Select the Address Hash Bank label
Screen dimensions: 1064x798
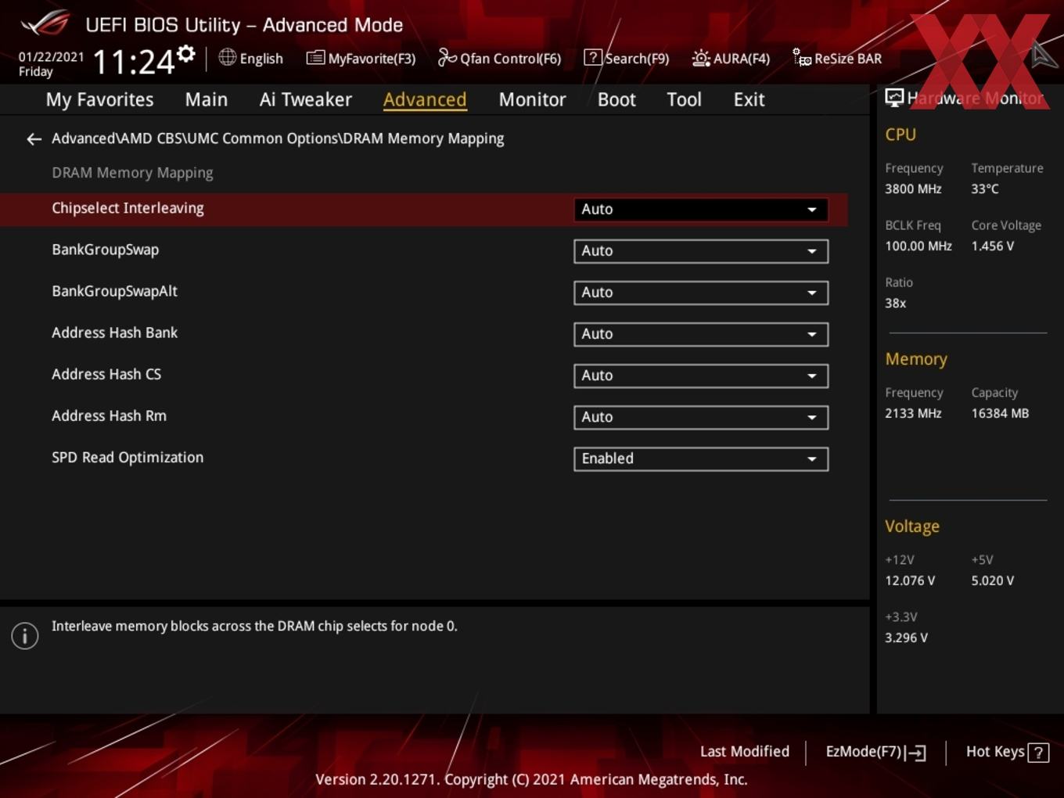click(114, 332)
